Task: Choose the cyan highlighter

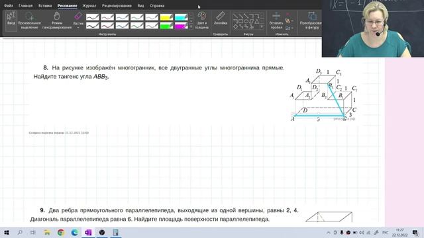Action: click(x=181, y=17)
